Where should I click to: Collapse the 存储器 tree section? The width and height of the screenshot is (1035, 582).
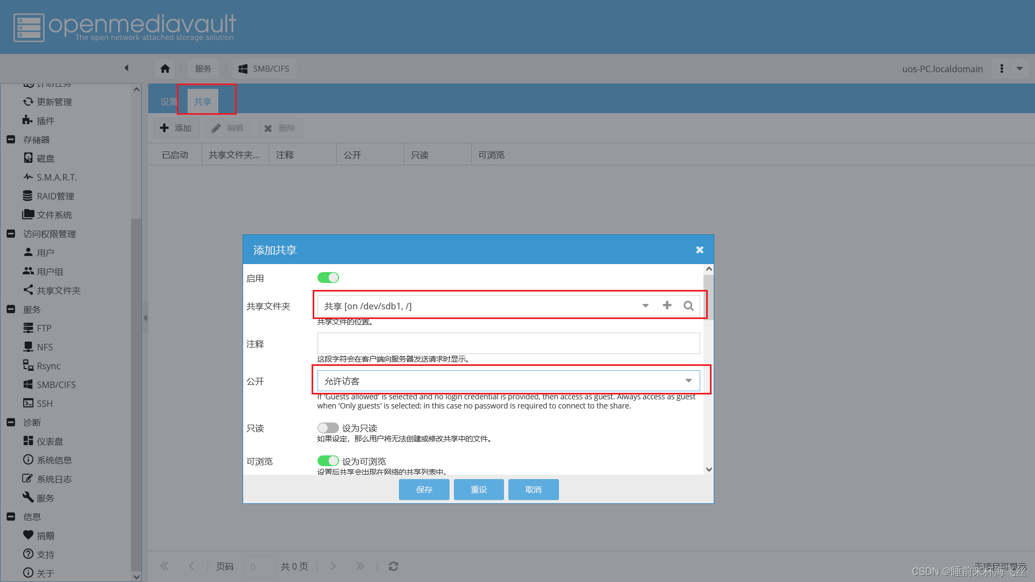tap(11, 140)
